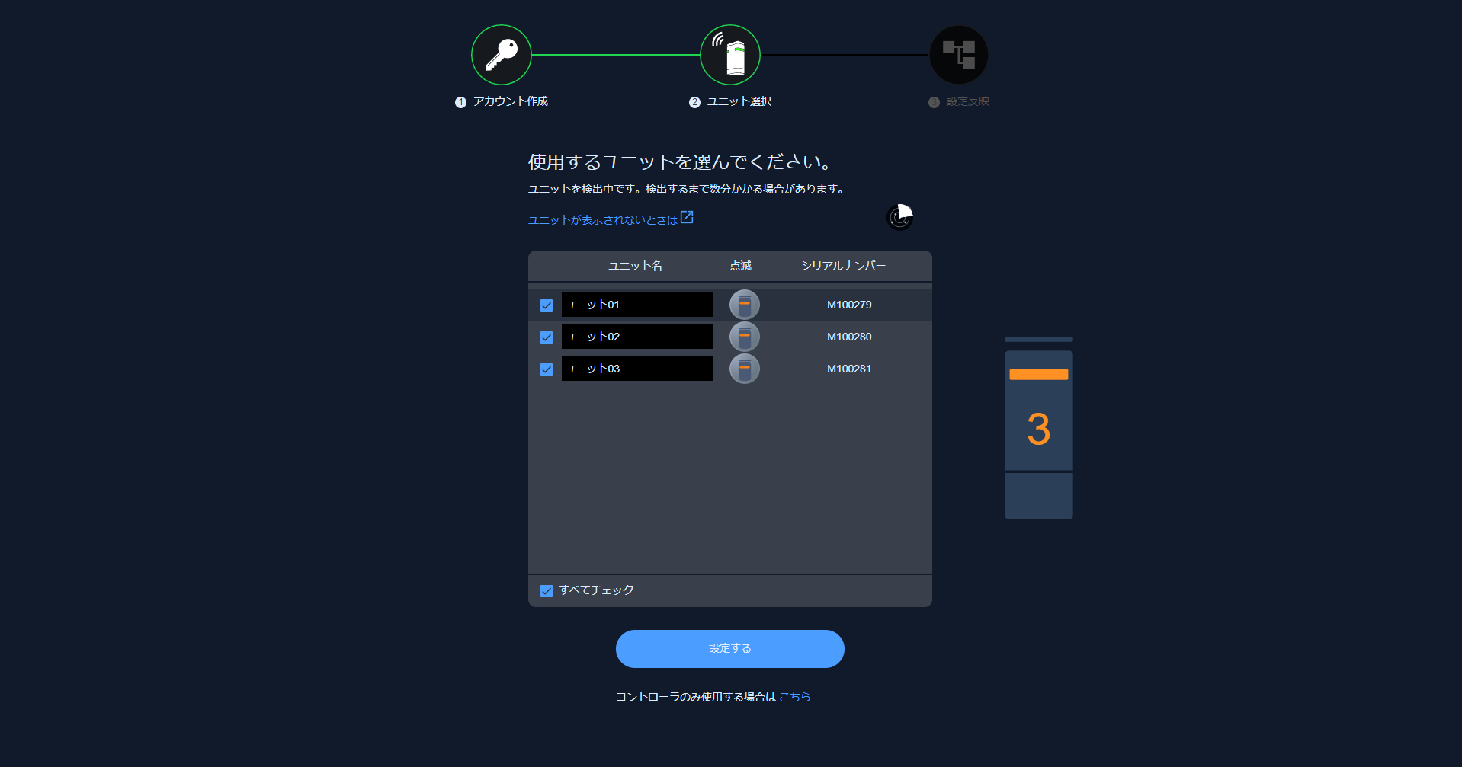1462x767 pixels.
Task: Click the blink icon for ユニット03
Action: [744, 369]
